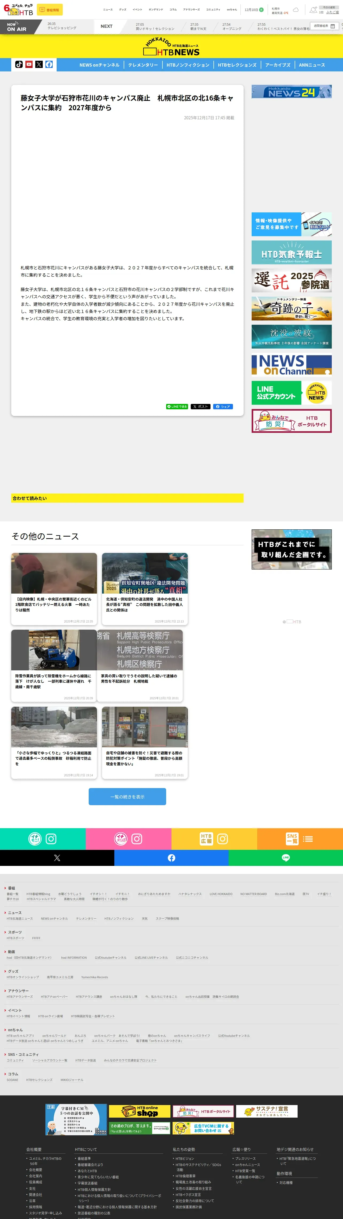Open HTB広報 icon in yellow banner
This screenshot has width=343, height=1219.
click(206, 839)
